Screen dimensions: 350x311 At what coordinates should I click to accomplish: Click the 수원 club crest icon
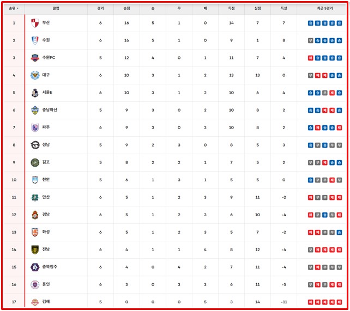tap(35, 40)
